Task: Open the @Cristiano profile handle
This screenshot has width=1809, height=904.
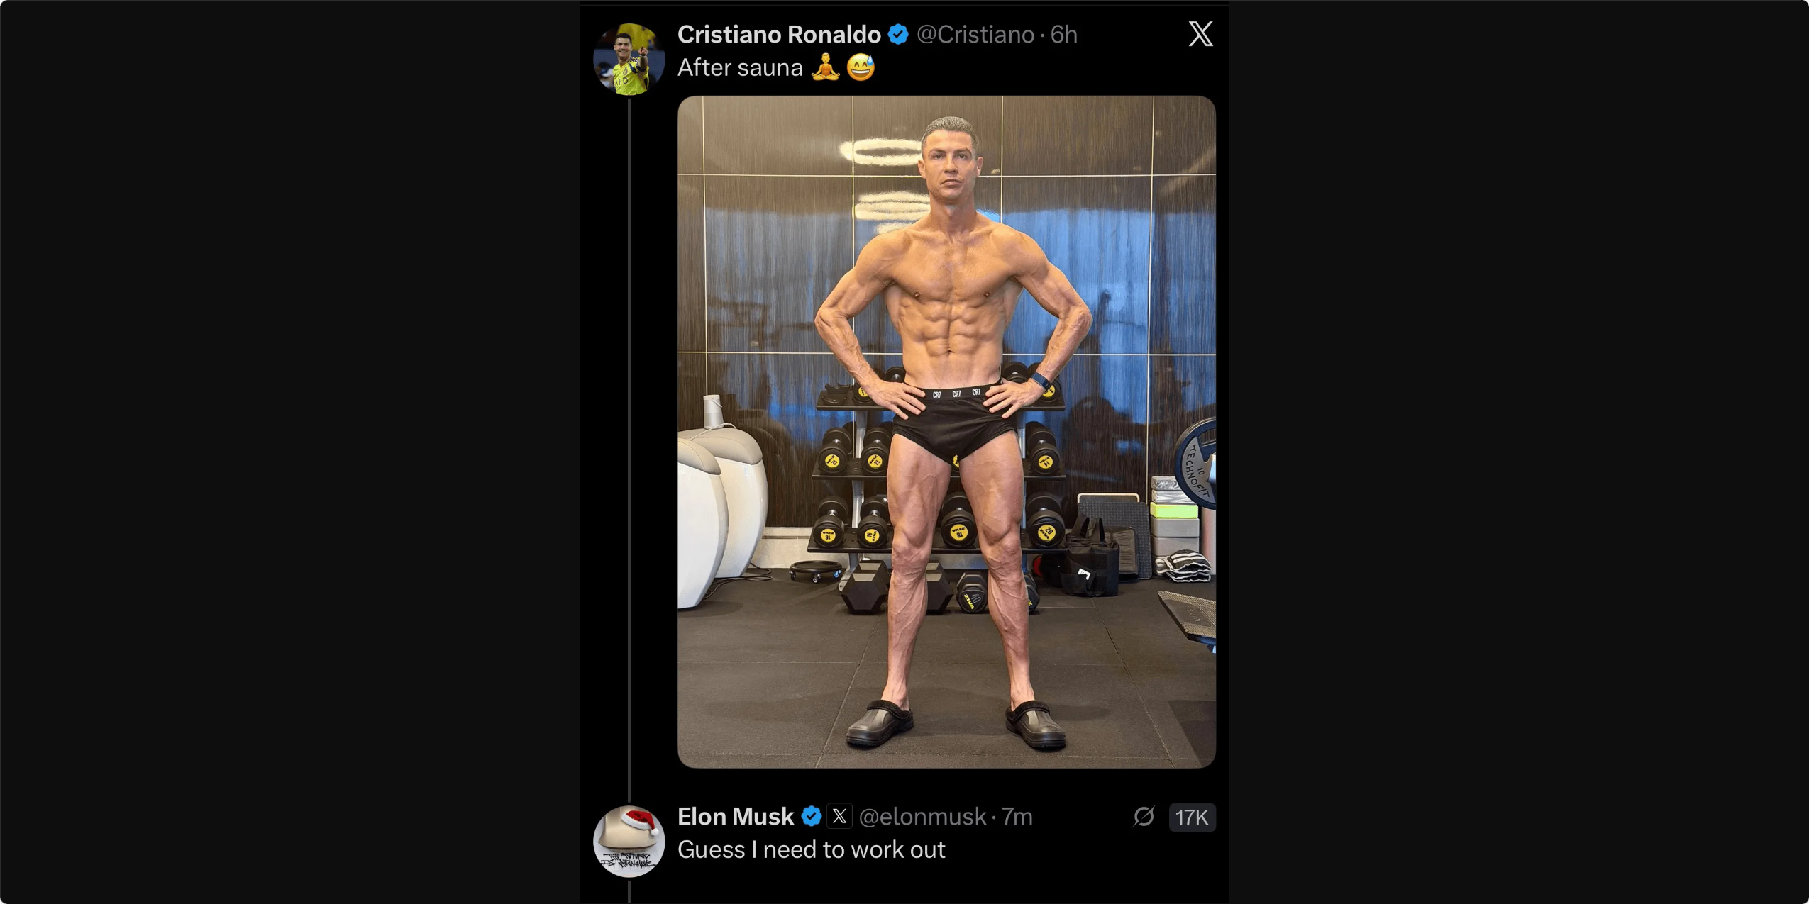Action: point(974,33)
